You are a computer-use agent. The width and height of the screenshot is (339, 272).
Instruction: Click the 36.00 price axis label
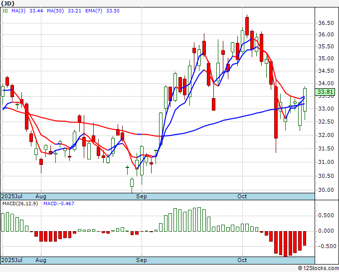coord(326,34)
